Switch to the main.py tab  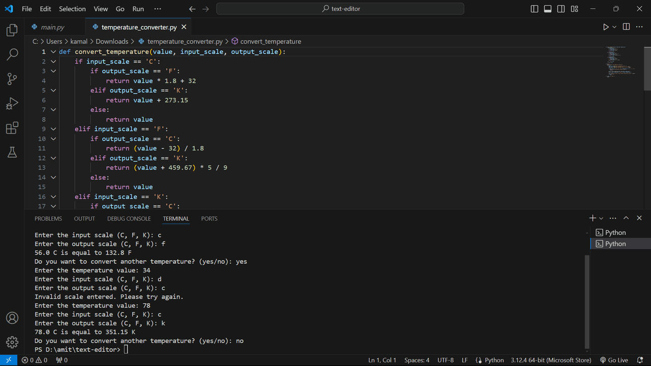53,27
